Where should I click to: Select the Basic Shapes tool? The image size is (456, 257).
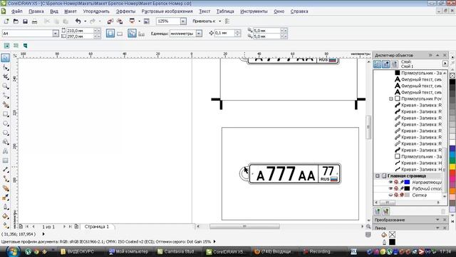[x=5, y=142]
